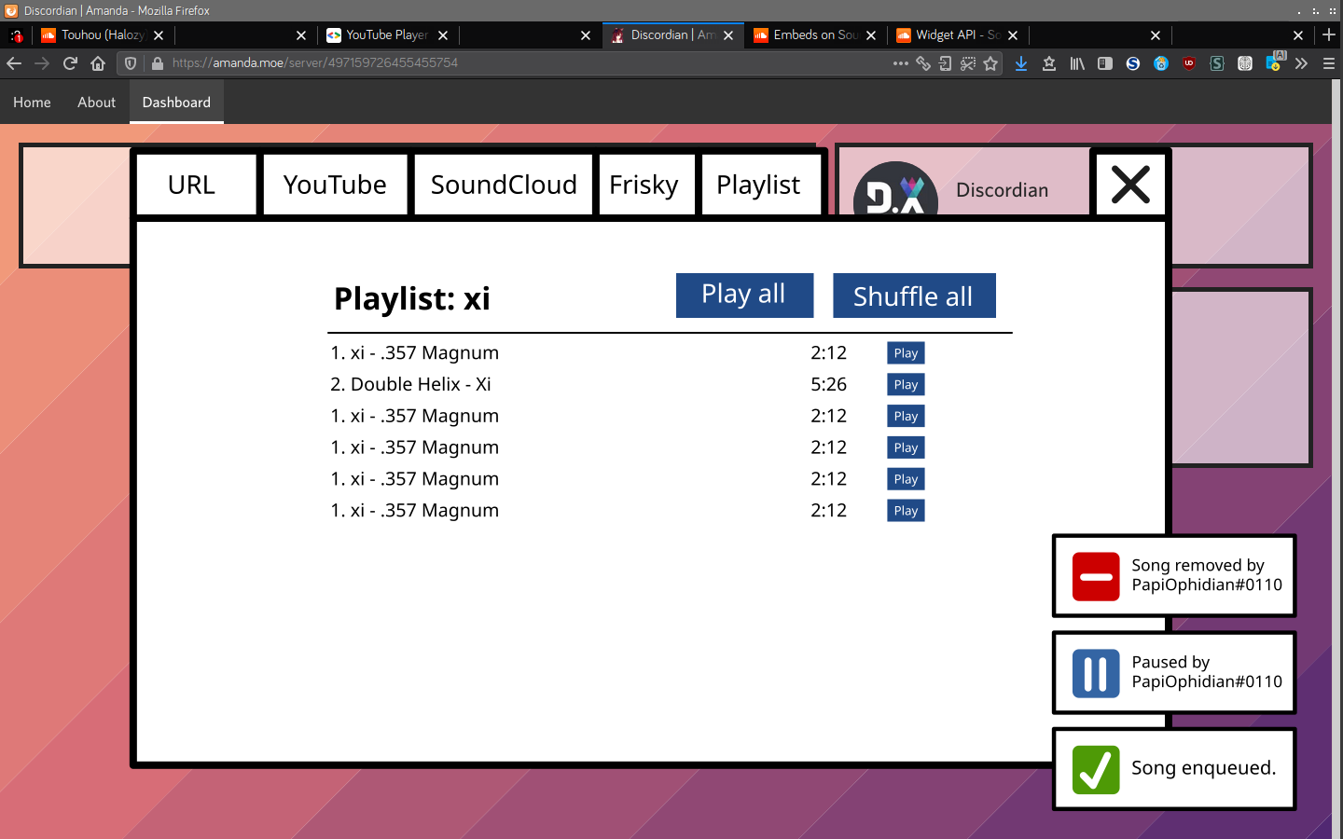Go to the Firefox home page icon
Viewport: 1343px width, 839px height.
98,63
